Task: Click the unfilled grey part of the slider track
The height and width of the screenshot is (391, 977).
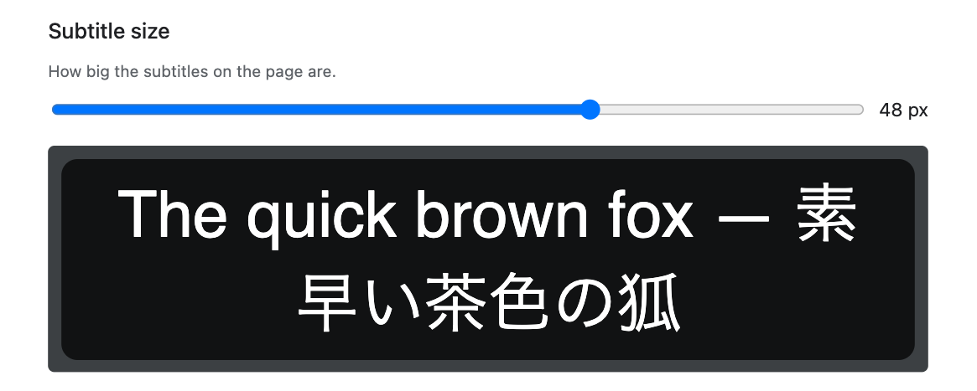Action: (731, 110)
